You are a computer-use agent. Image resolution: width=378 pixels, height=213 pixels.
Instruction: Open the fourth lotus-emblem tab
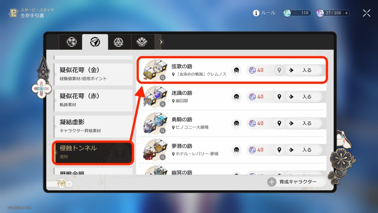coord(142,42)
